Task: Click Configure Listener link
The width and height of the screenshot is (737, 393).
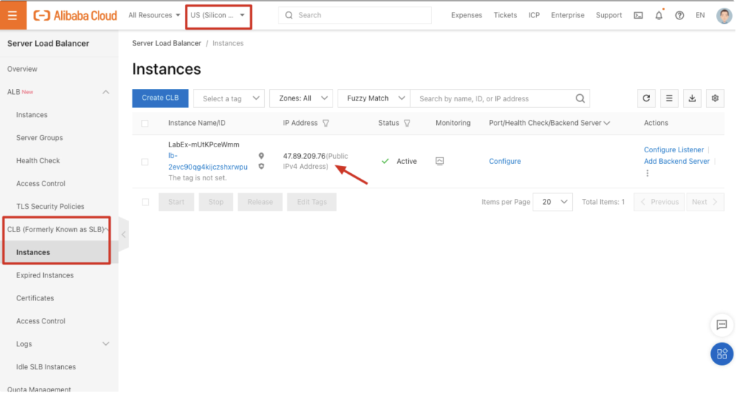Action: [x=674, y=150]
